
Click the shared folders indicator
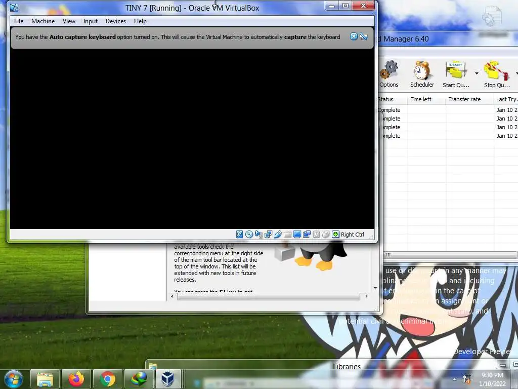287,235
